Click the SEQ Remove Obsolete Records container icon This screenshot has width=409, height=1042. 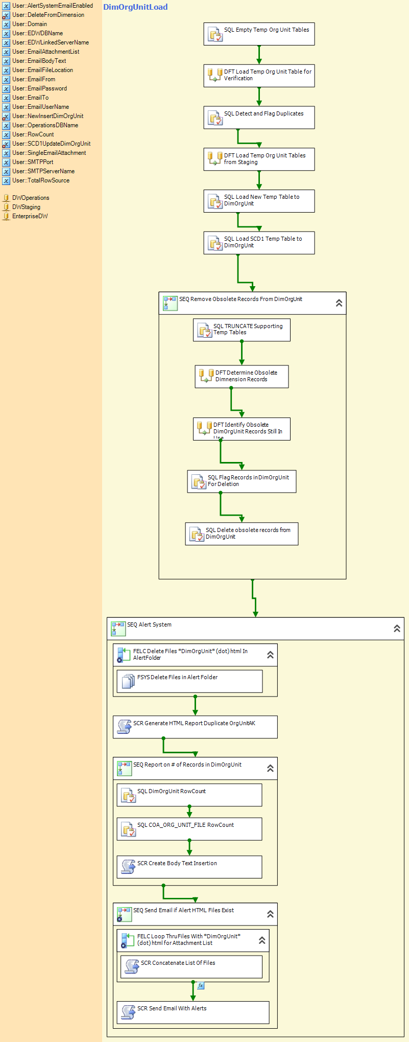170,303
